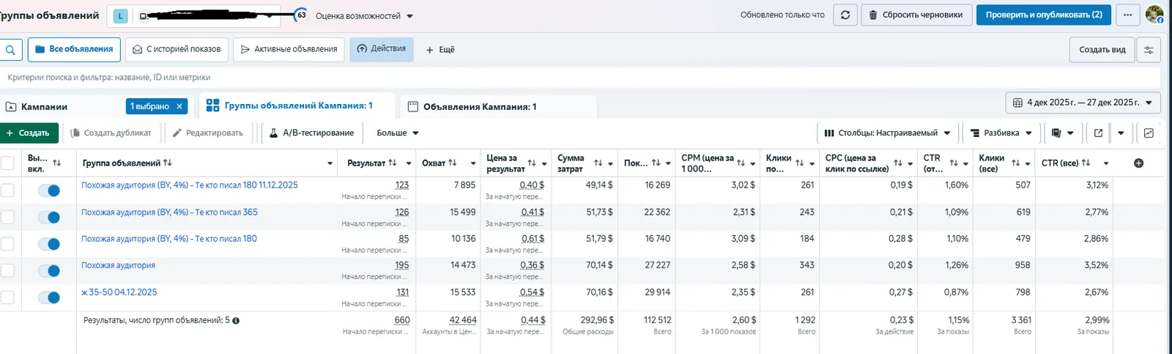Switch to the 'Кампании' tab

[x=44, y=106]
